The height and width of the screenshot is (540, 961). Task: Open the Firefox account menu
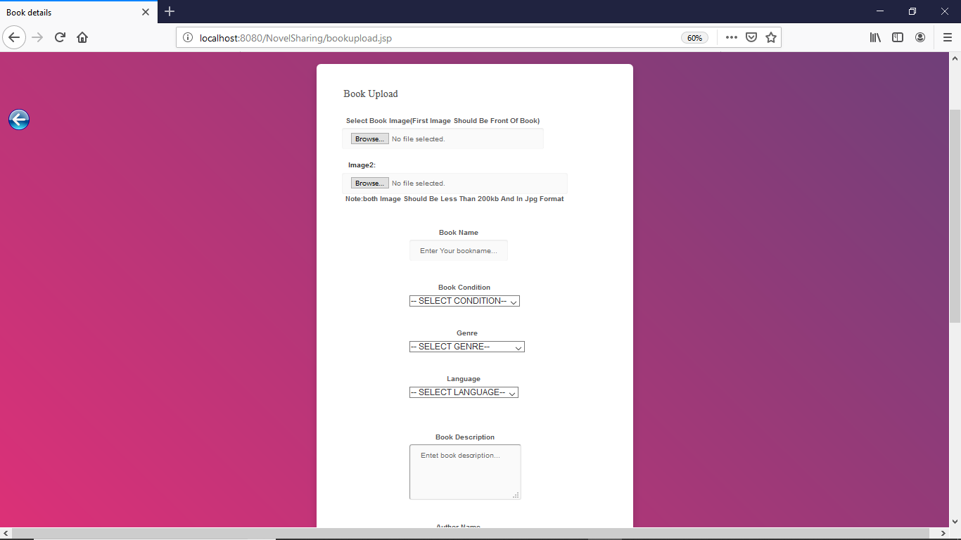point(920,37)
